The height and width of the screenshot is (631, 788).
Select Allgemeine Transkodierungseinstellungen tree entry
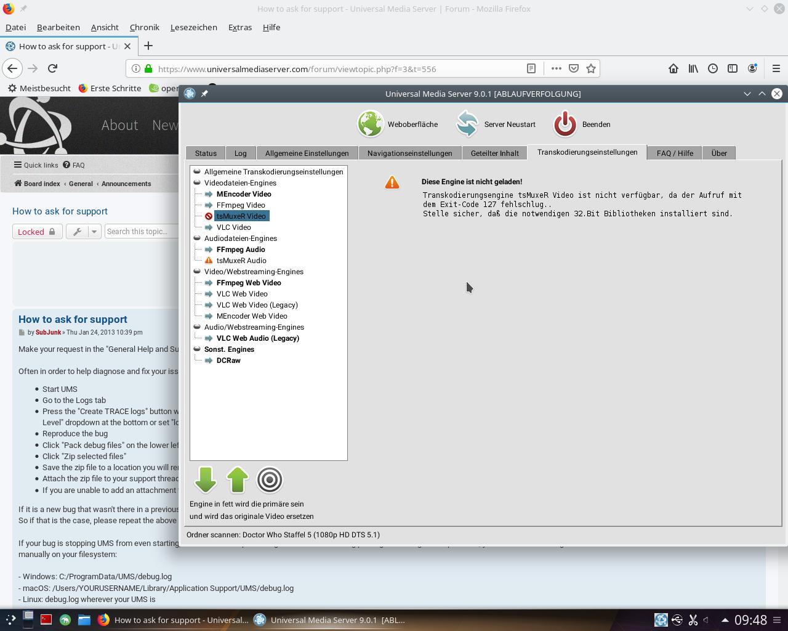273,172
